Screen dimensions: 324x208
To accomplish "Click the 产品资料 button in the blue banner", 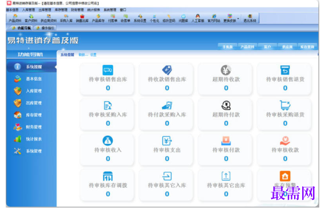I will (x=248, y=47).
